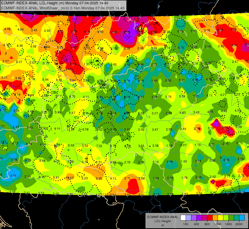Click the sky blue legend swatch

[242, 218]
